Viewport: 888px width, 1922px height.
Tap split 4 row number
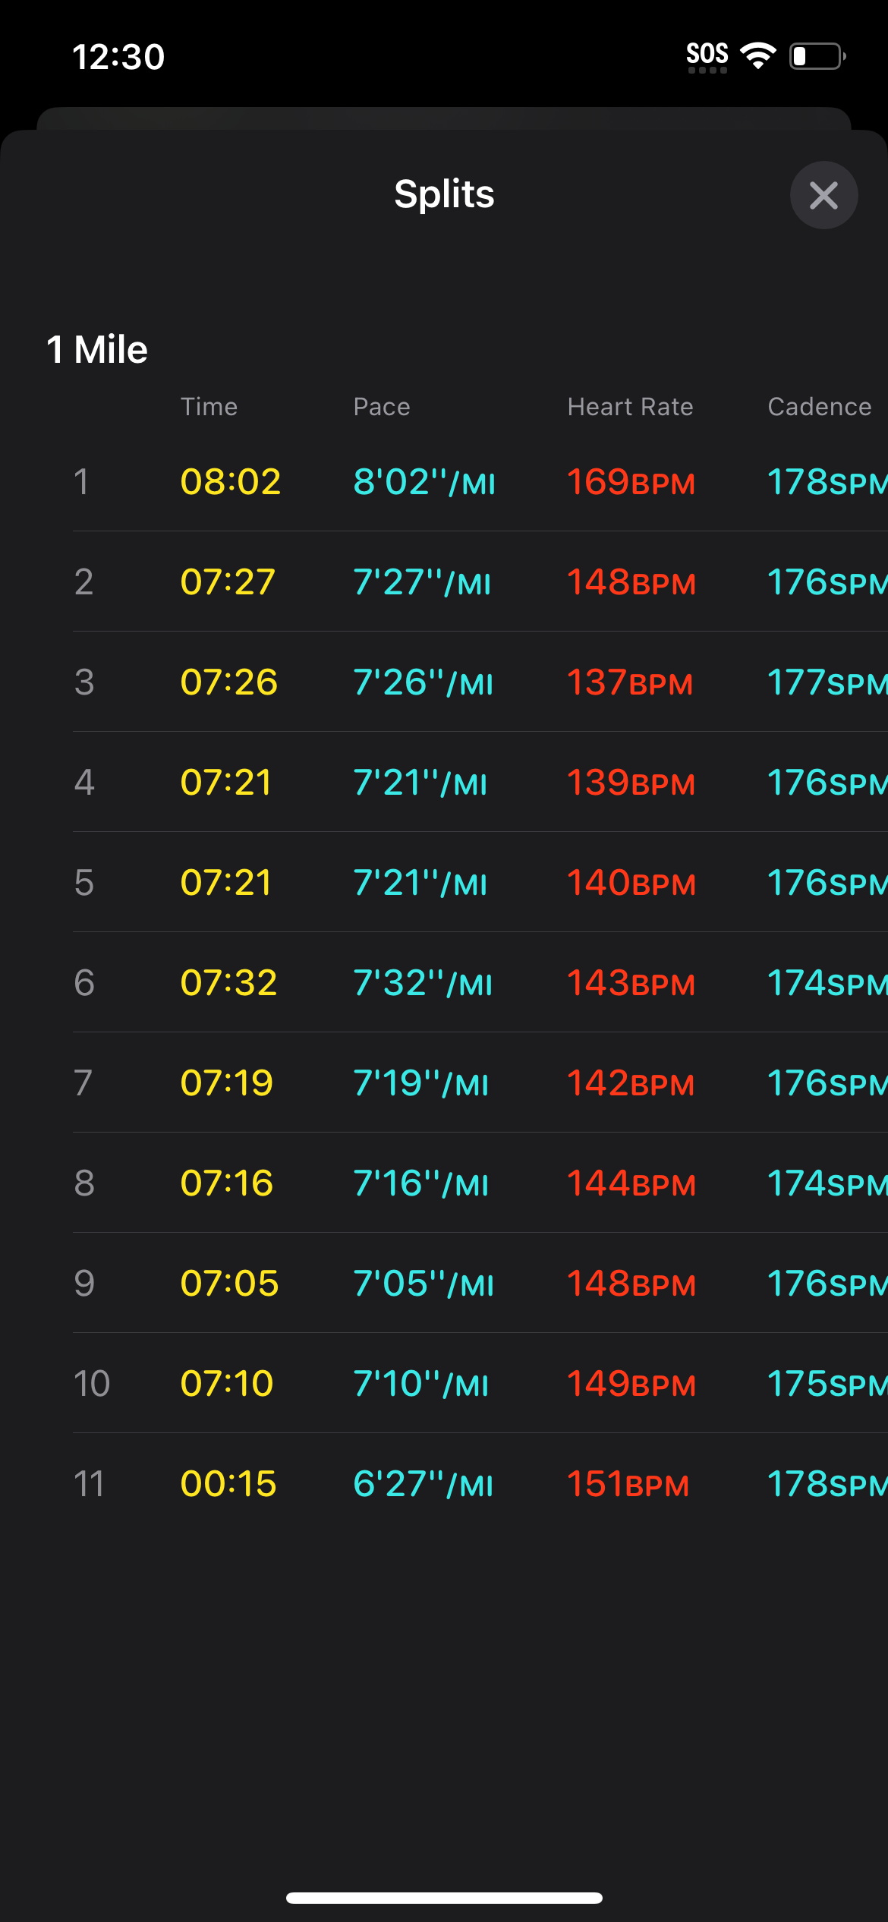click(x=84, y=783)
